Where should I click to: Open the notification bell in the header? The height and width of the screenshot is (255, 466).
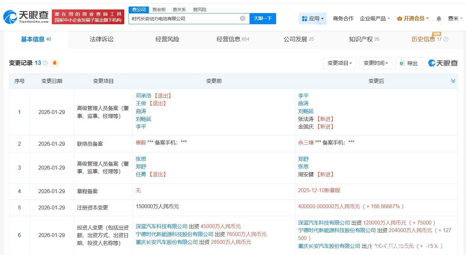click(439, 19)
